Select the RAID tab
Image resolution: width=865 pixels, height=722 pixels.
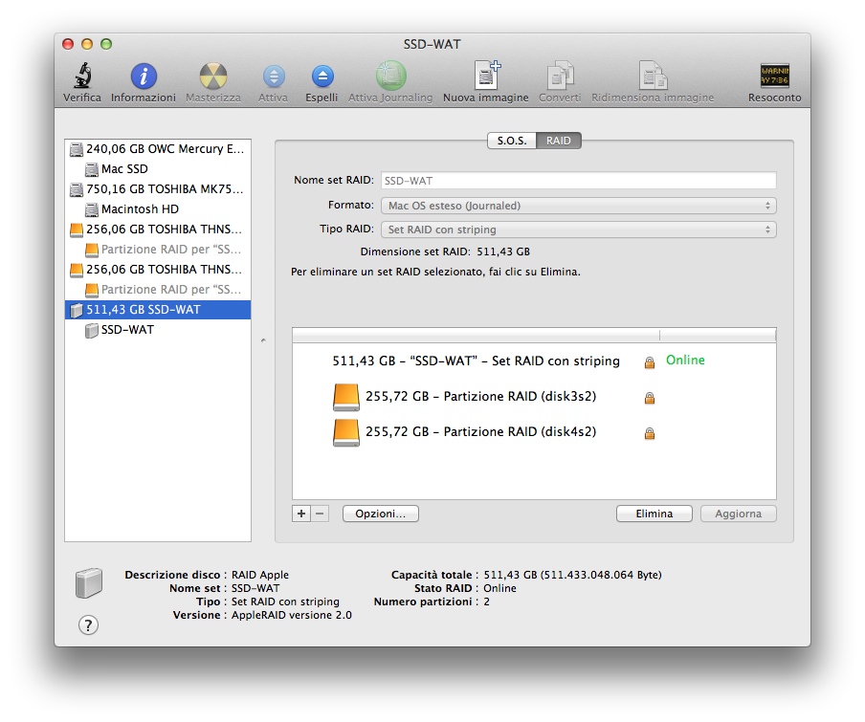[558, 140]
